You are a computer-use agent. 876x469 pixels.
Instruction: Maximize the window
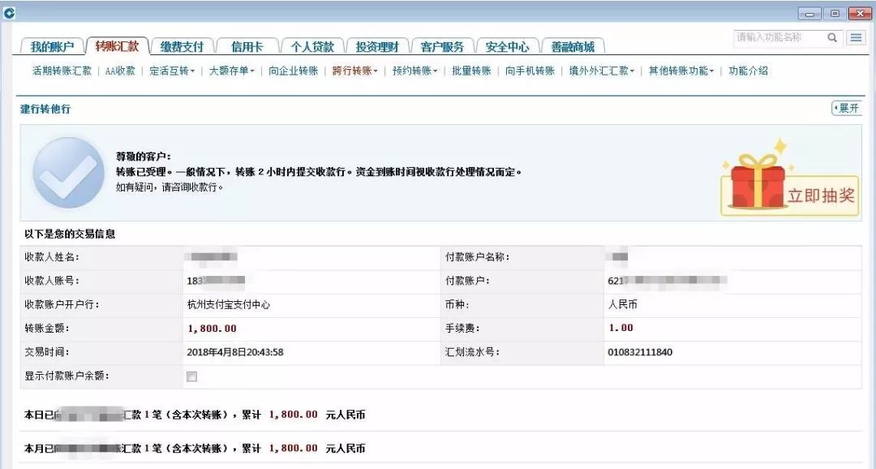835,14
